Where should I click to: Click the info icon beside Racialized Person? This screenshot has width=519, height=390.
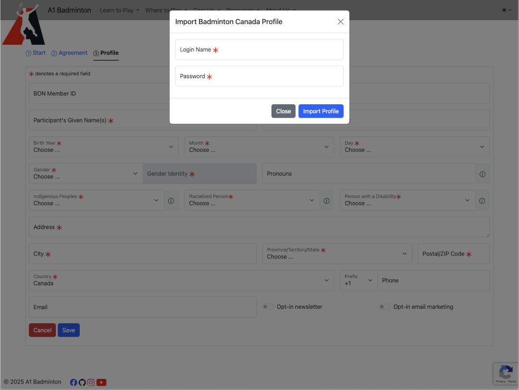pos(326,201)
